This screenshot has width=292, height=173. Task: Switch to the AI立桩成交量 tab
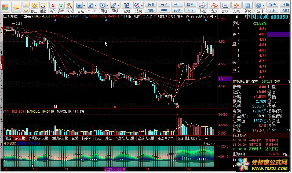point(125,138)
